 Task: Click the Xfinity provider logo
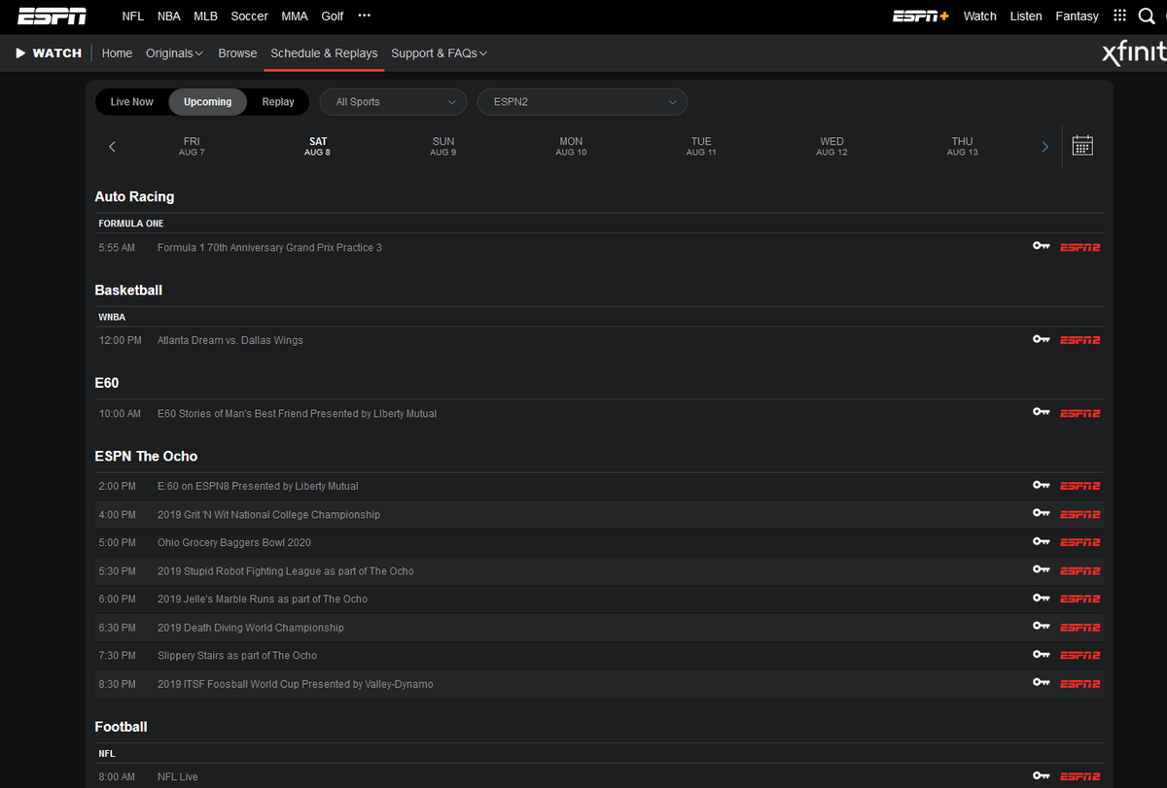1133,53
